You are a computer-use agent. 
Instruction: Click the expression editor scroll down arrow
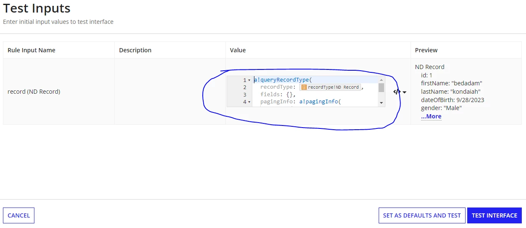tap(381, 103)
